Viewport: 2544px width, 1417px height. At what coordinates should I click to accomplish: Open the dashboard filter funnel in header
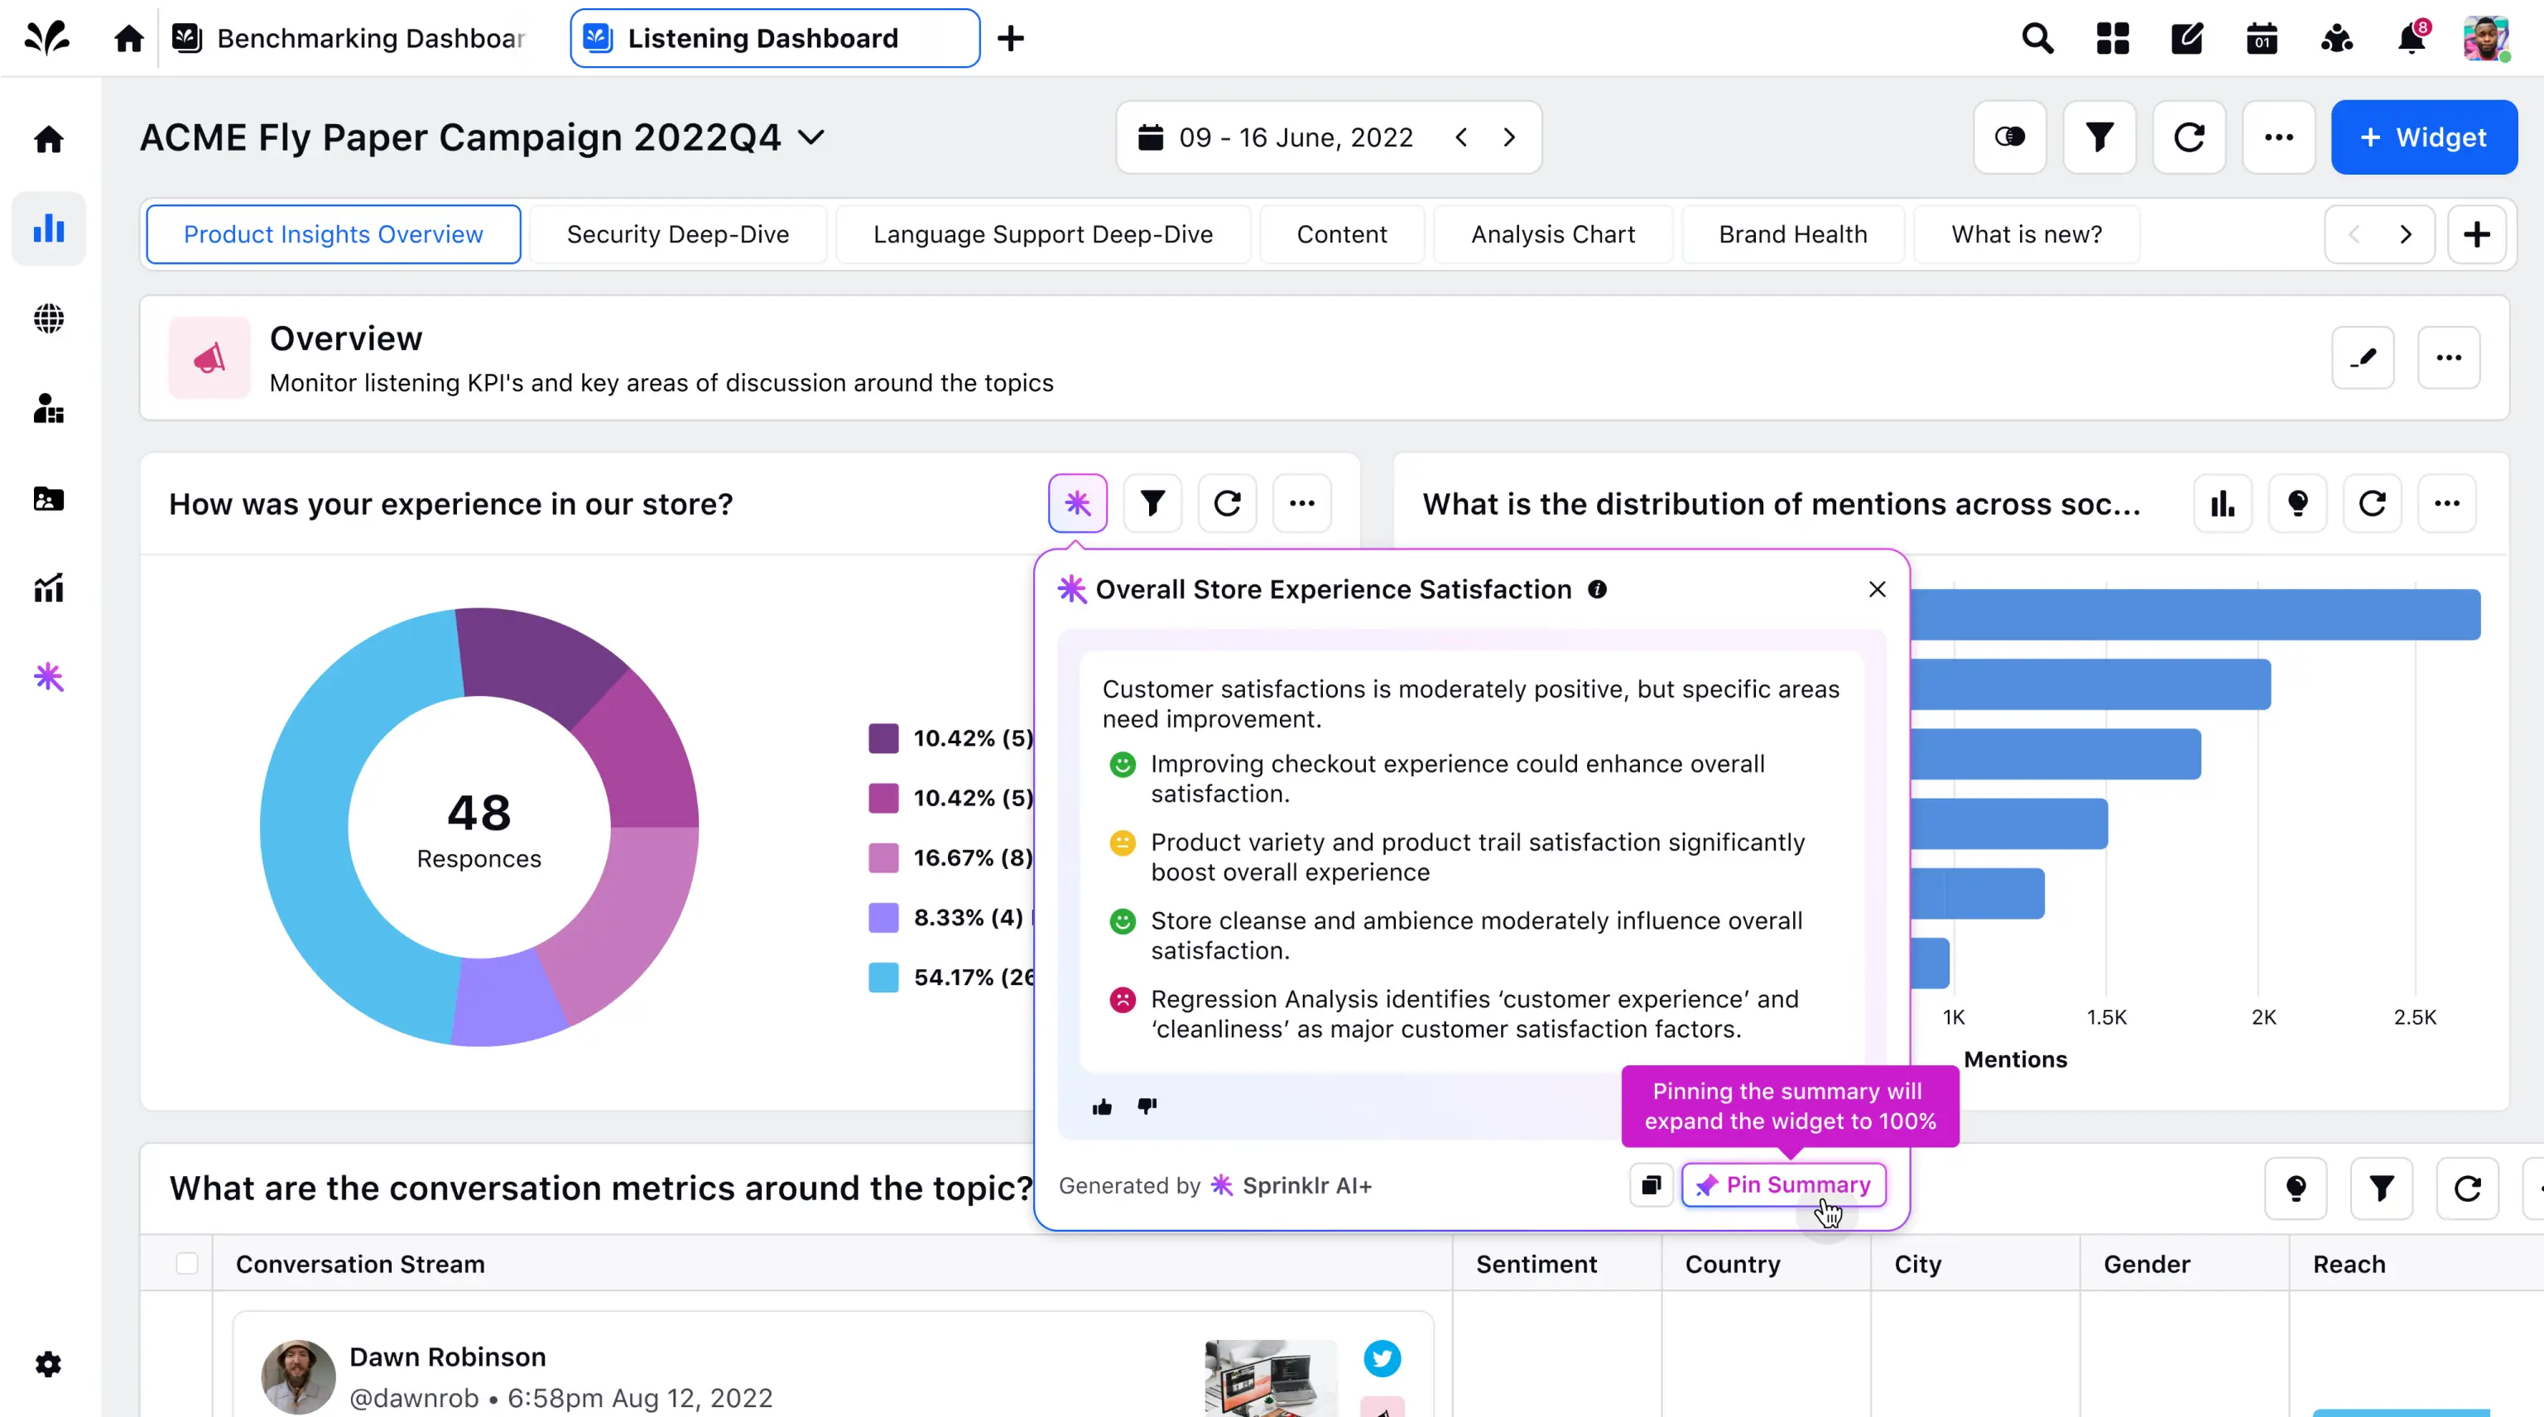pyautogui.click(x=2099, y=137)
